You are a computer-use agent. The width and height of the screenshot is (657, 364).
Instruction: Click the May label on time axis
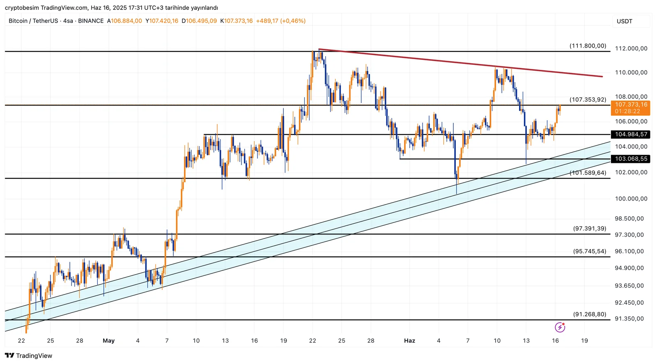(109, 341)
